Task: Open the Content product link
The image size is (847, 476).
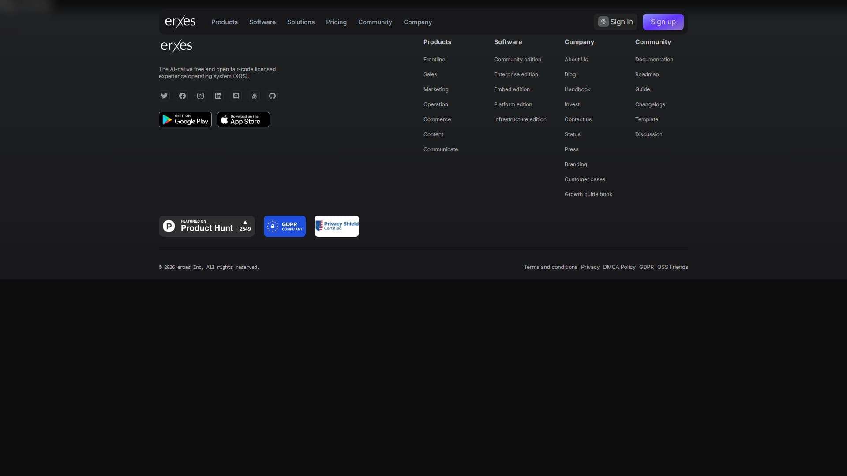Action: coord(433,134)
